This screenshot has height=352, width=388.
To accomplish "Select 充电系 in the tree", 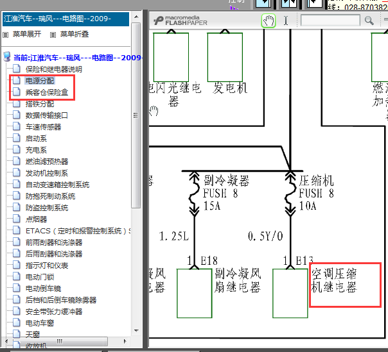I will coord(36,150).
